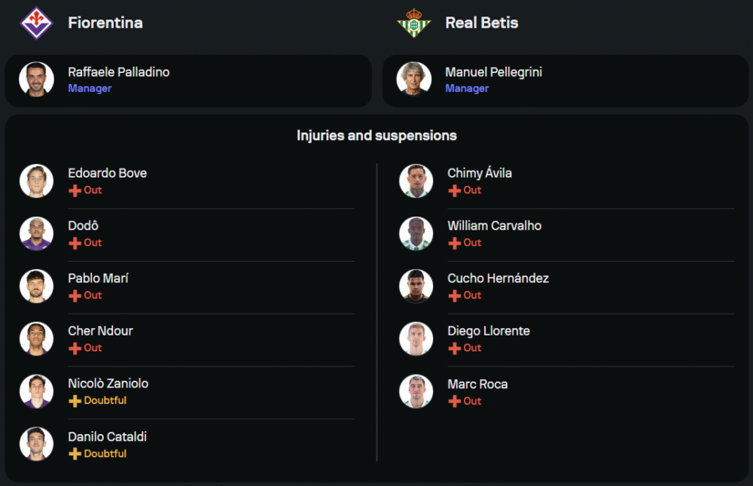Viewport: 753px width, 486px height.
Task: Click the Manager label under Raffaele Palladino
Action: (x=90, y=88)
